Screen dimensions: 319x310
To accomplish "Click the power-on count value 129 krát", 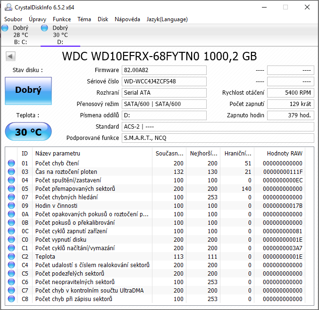I will click(291, 104).
